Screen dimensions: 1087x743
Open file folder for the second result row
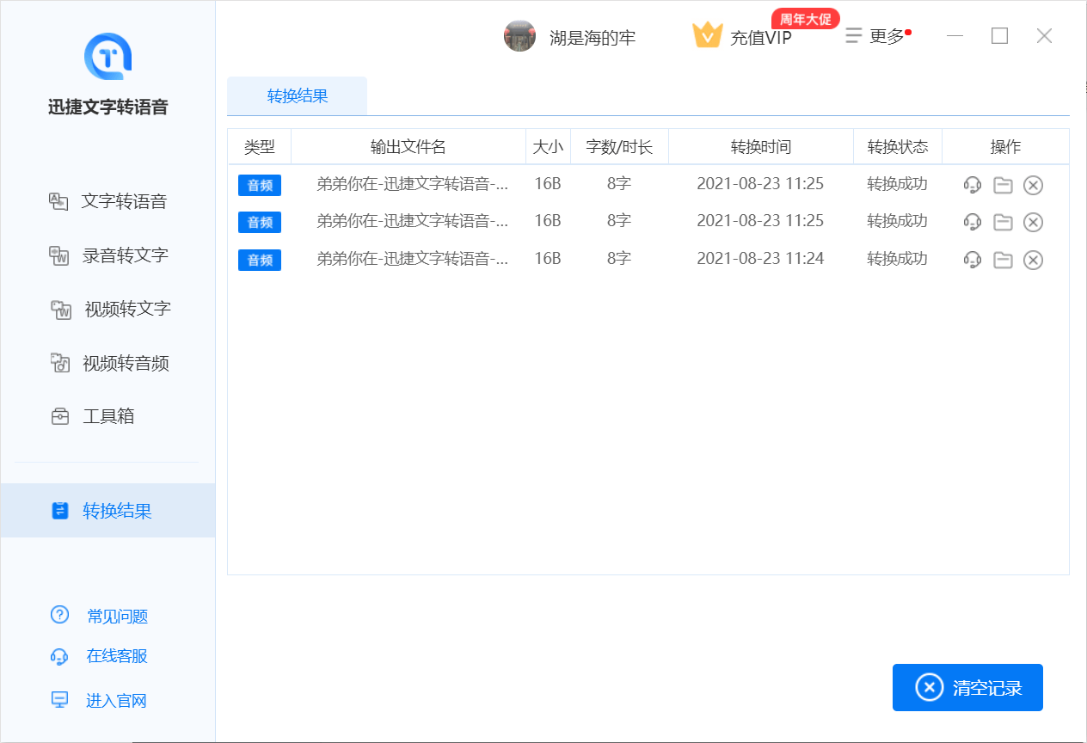tap(1003, 222)
